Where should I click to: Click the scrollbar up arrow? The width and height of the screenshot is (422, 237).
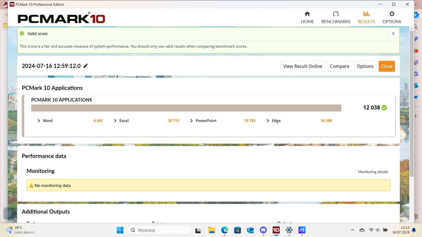411,28
